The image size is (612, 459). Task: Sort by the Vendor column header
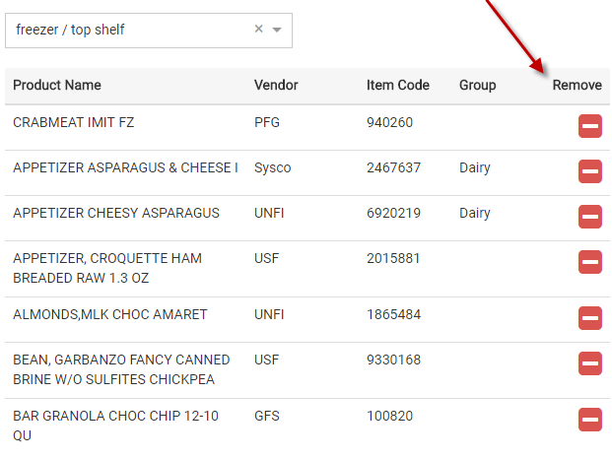coord(276,86)
